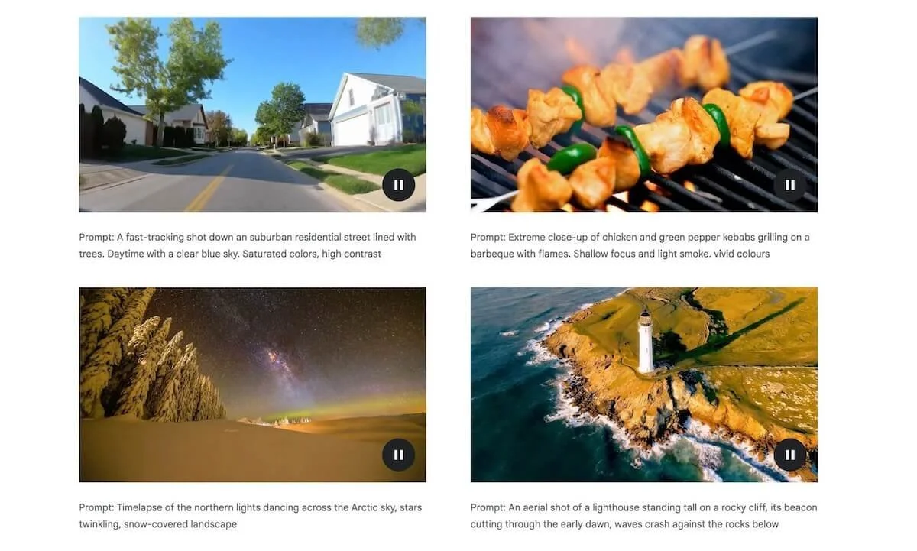Click the chicken and green pepper kebabs prompt text

[640, 245]
